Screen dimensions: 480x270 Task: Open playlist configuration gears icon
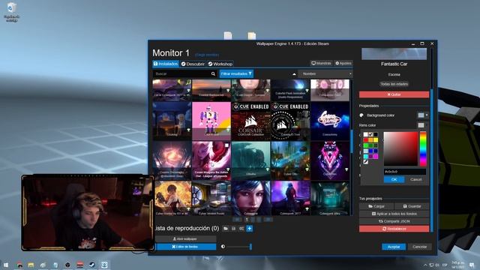click(241, 228)
